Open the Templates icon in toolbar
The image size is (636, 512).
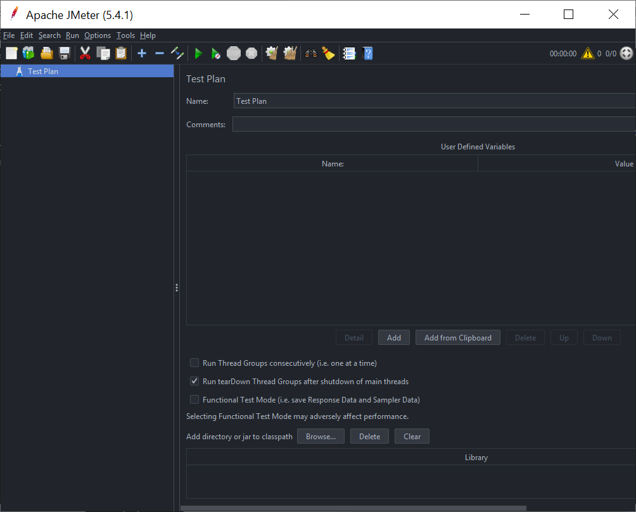tap(29, 53)
